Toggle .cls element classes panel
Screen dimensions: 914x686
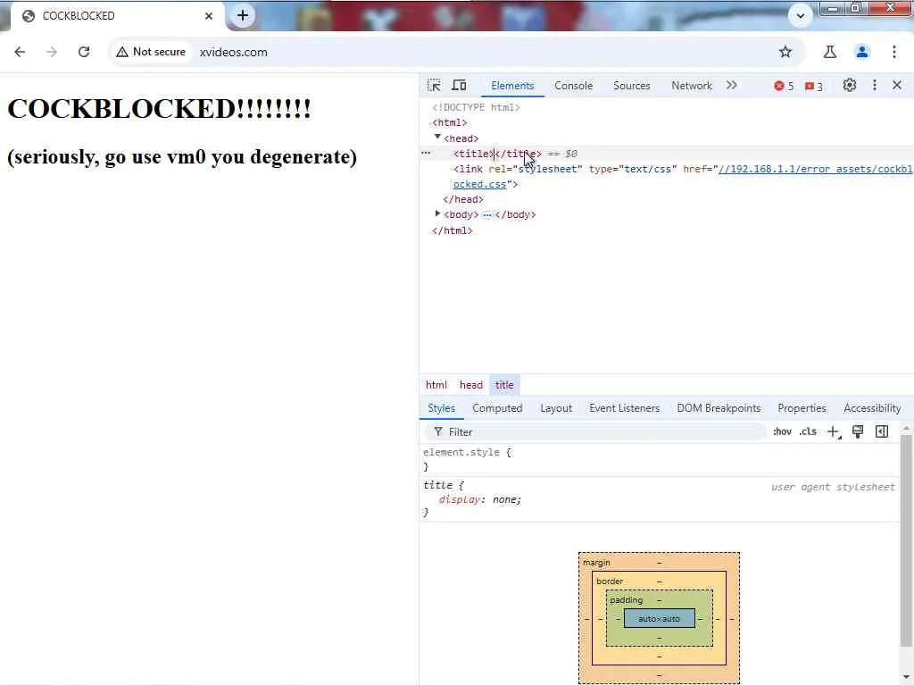tap(808, 431)
